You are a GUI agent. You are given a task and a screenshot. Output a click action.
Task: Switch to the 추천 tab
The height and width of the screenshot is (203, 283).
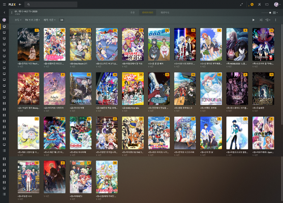point(133,12)
